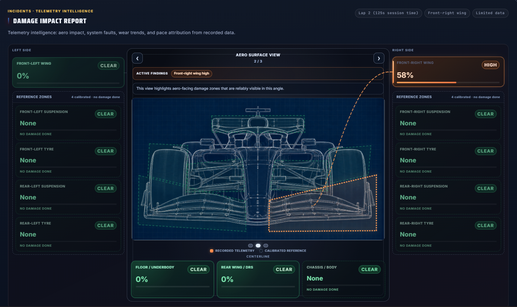Click the Front-right wing header tag
Screen dimensions: 517x307
pos(447,13)
